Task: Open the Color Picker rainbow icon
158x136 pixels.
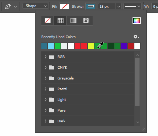Action: coord(137,21)
